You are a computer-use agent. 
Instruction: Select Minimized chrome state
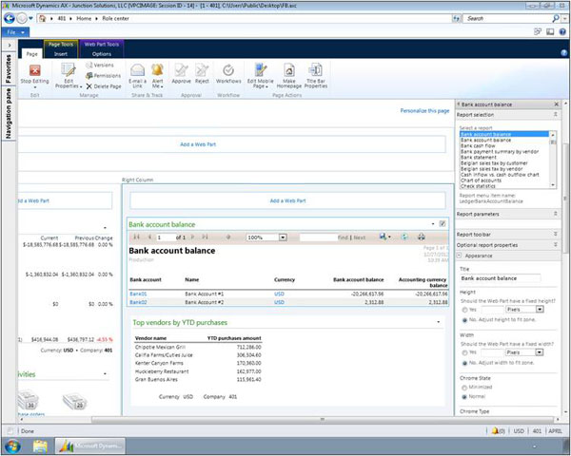pyautogui.click(x=464, y=388)
